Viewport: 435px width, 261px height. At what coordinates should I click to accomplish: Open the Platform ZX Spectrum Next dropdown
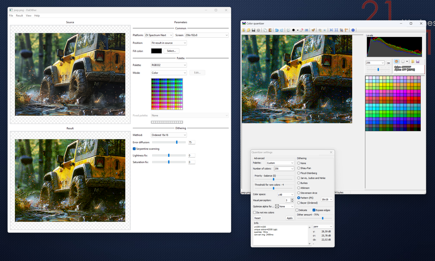[159, 35]
